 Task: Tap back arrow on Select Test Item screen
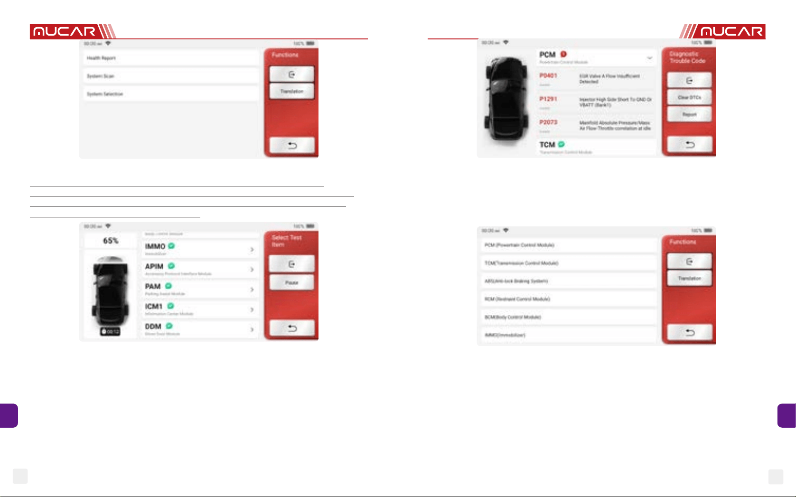[x=292, y=328]
